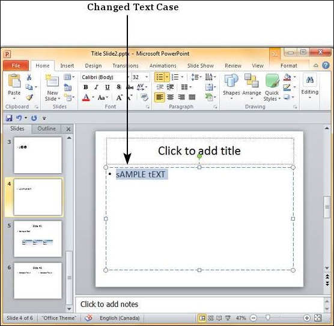Center the paragraph text
The height and width of the screenshot is (326, 334).
point(170,97)
